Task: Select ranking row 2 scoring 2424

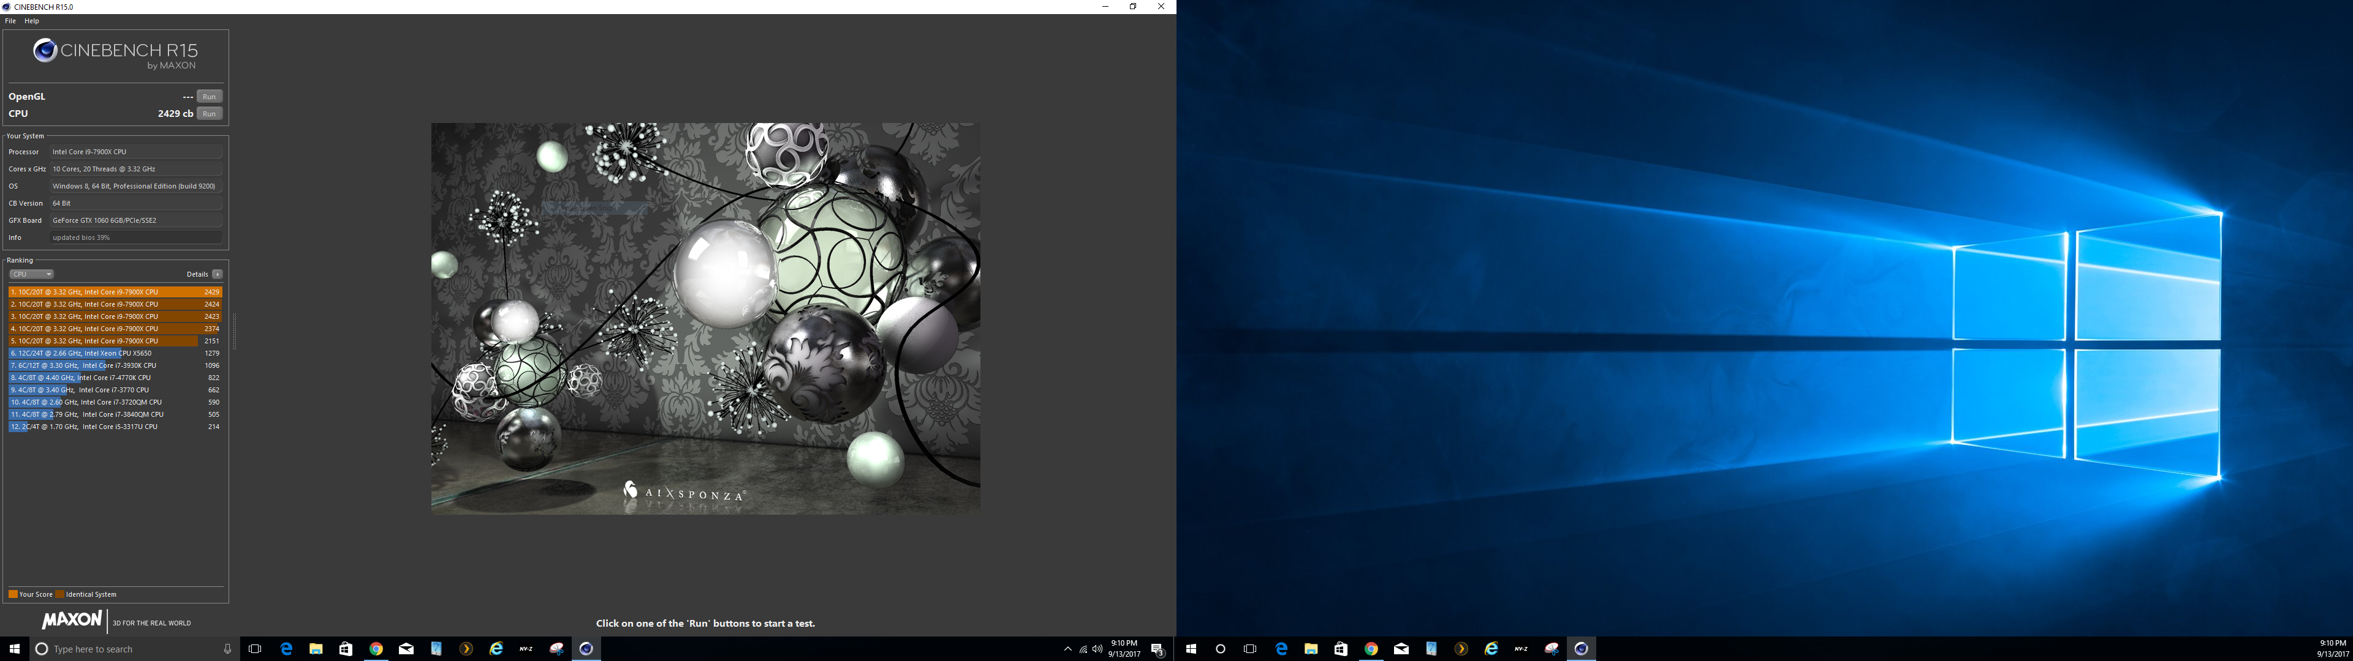Action: click(115, 304)
